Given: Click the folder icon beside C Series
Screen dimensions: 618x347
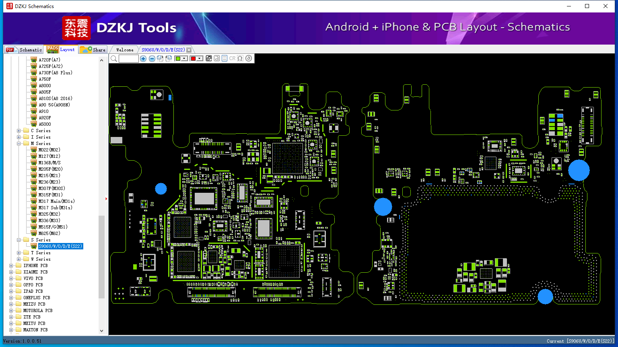Looking at the screenshot, I should coord(26,131).
